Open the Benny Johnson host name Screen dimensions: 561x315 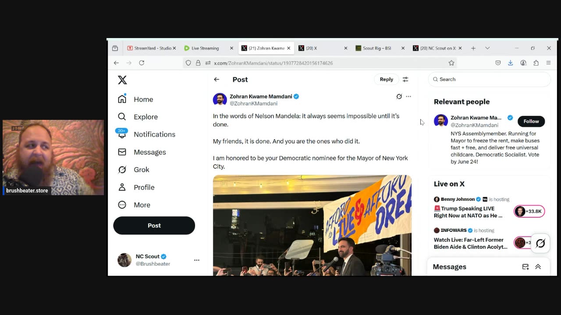pos(458,199)
